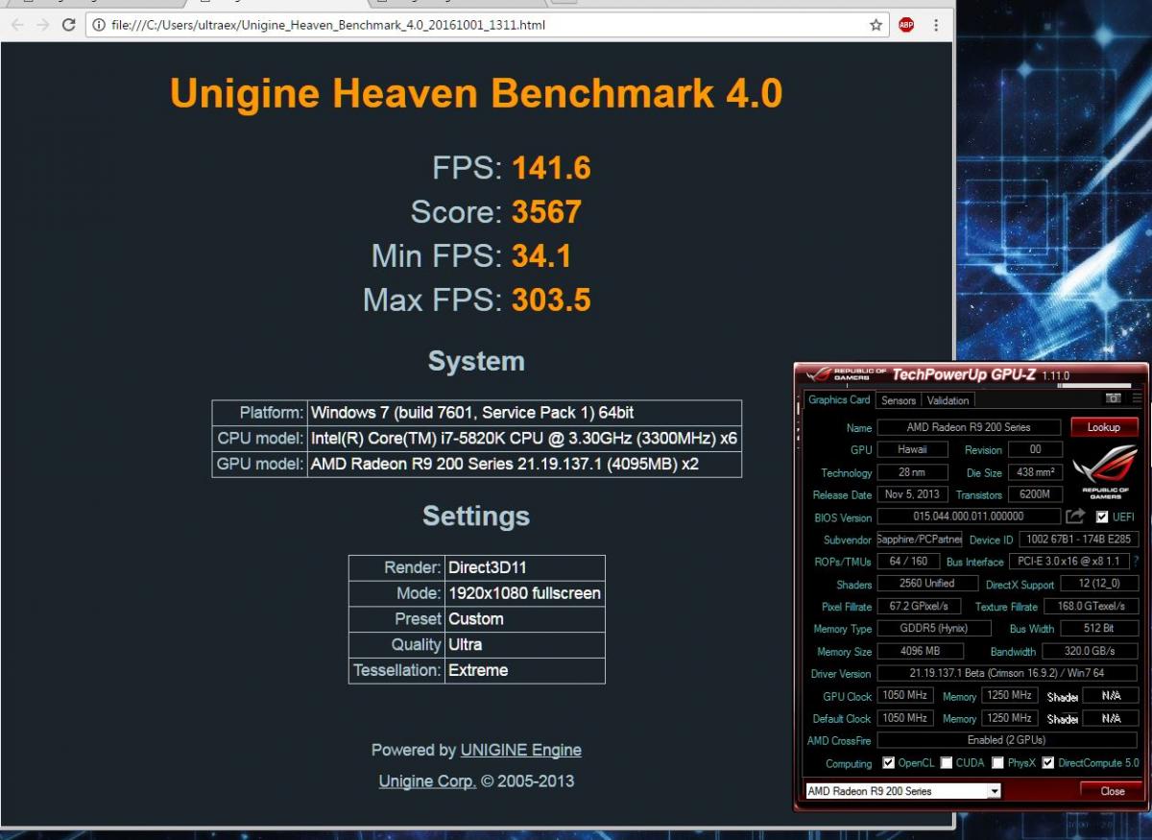Click the Bus Interface PCI-E 3.0 value
This screenshot has width=1152, height=840.
coord(1068,562)
